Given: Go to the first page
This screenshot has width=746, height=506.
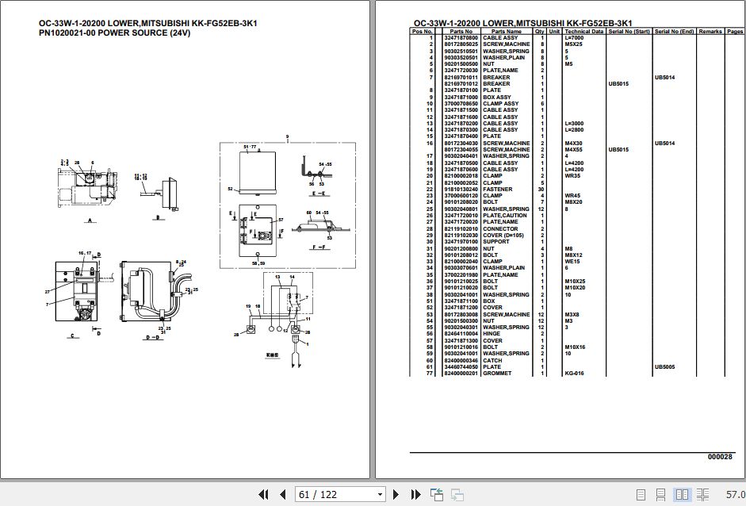Looking at the screenshot, I should 265,494.
